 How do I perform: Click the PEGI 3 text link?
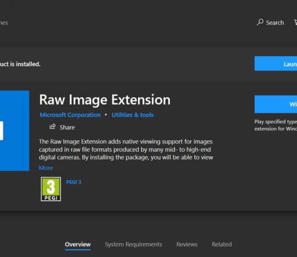pos(73,182)
